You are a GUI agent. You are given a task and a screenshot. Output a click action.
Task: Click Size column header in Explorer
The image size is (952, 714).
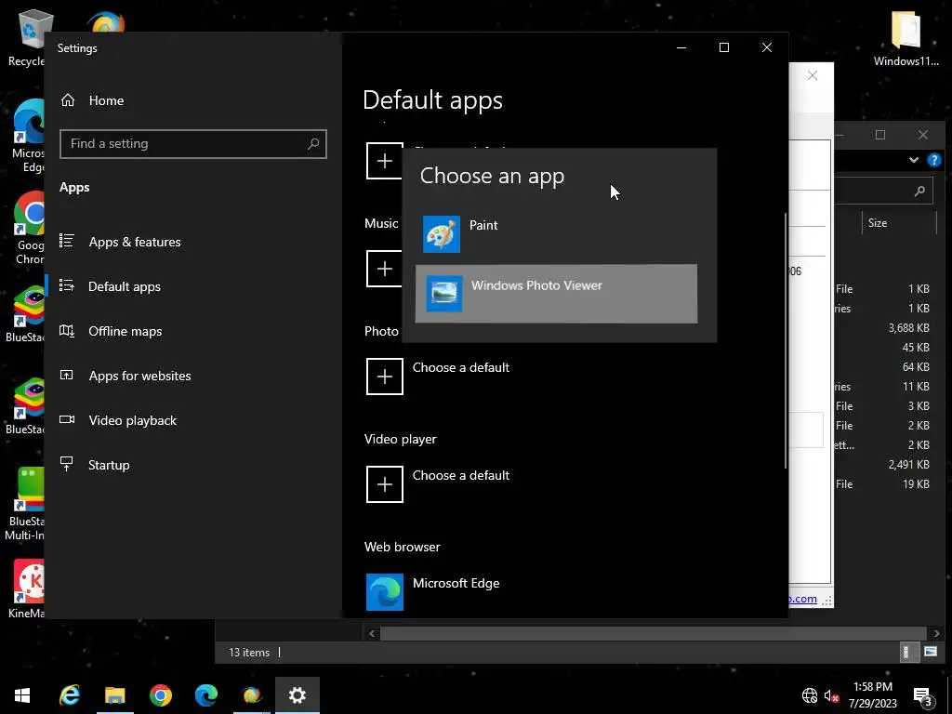899,223
